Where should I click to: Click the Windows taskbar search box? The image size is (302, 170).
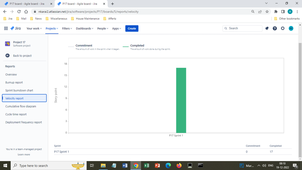point(49,165)
